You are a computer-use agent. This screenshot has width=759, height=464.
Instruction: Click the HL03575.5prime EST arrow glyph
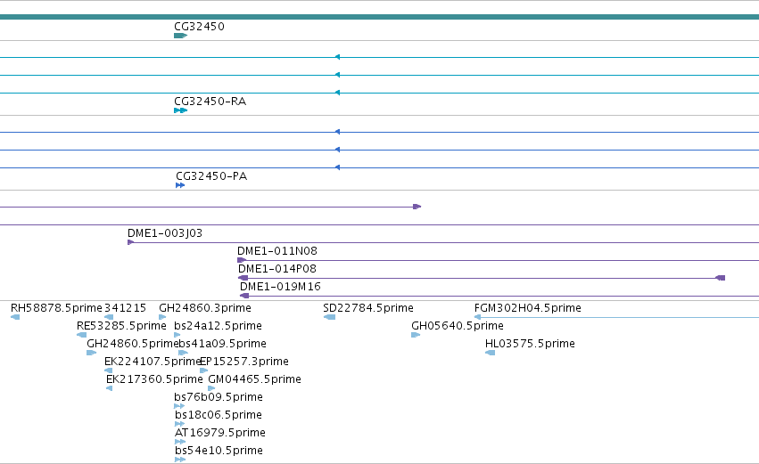point(490,353)
